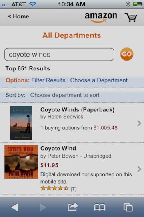Go back with the Safari back arrow

click(x=15, y=207)
